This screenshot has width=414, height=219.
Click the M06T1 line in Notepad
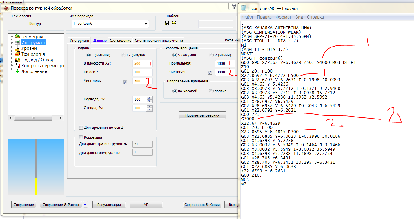[x=248, y=54]
